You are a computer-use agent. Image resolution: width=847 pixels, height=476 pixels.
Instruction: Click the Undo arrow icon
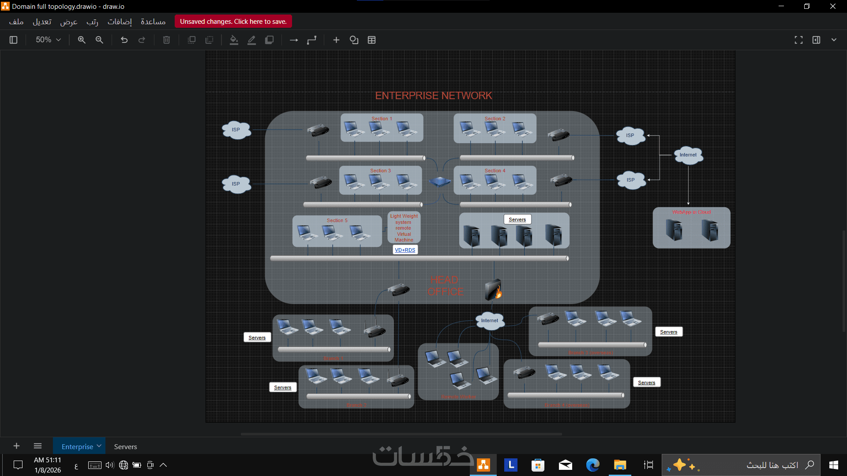(124, 40)
